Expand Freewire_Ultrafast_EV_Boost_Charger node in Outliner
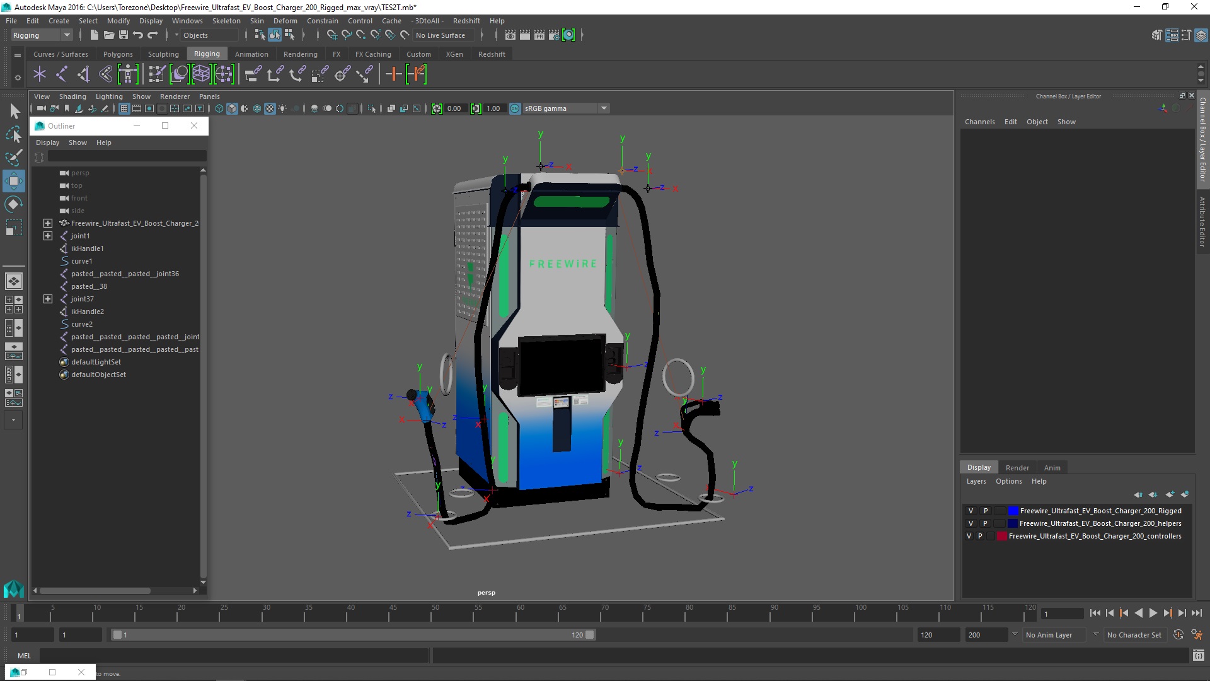 click(x=48, y=223)
